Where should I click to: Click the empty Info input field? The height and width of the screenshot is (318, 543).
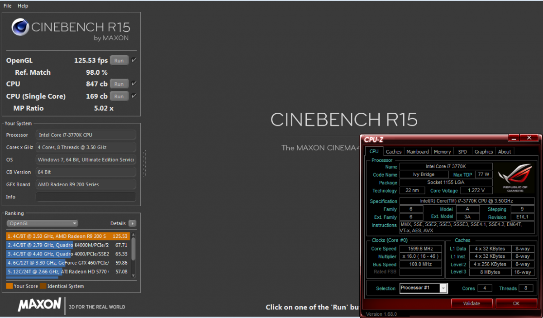click(x=86, y=197)
